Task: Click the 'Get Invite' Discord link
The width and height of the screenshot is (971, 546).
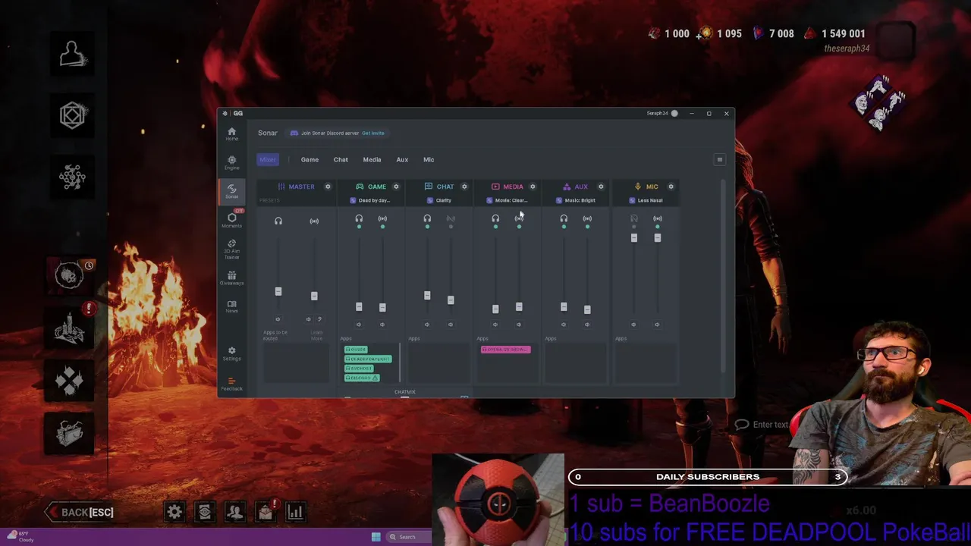Action: 373,133
